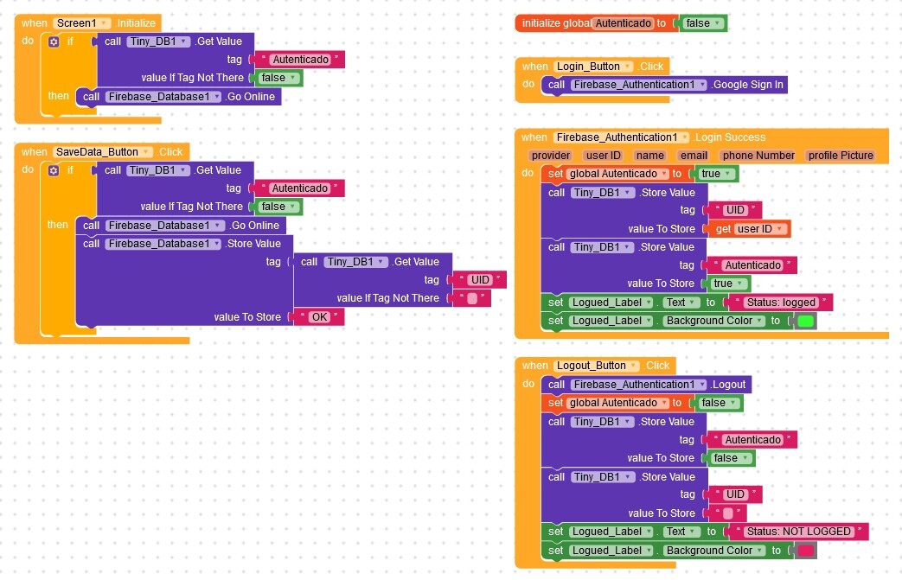
Task: Open the Text property dropdown of Logued_Label in Login Success
Action: [x=681, y=303]
